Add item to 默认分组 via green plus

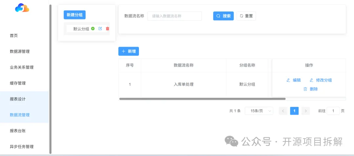pos(93,29)
